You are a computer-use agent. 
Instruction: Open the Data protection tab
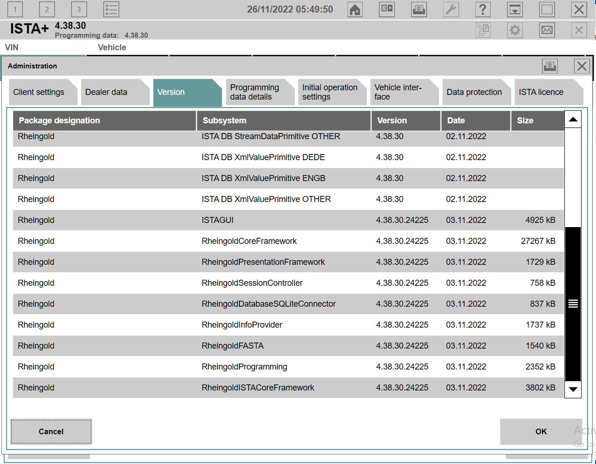click(476, 92)
